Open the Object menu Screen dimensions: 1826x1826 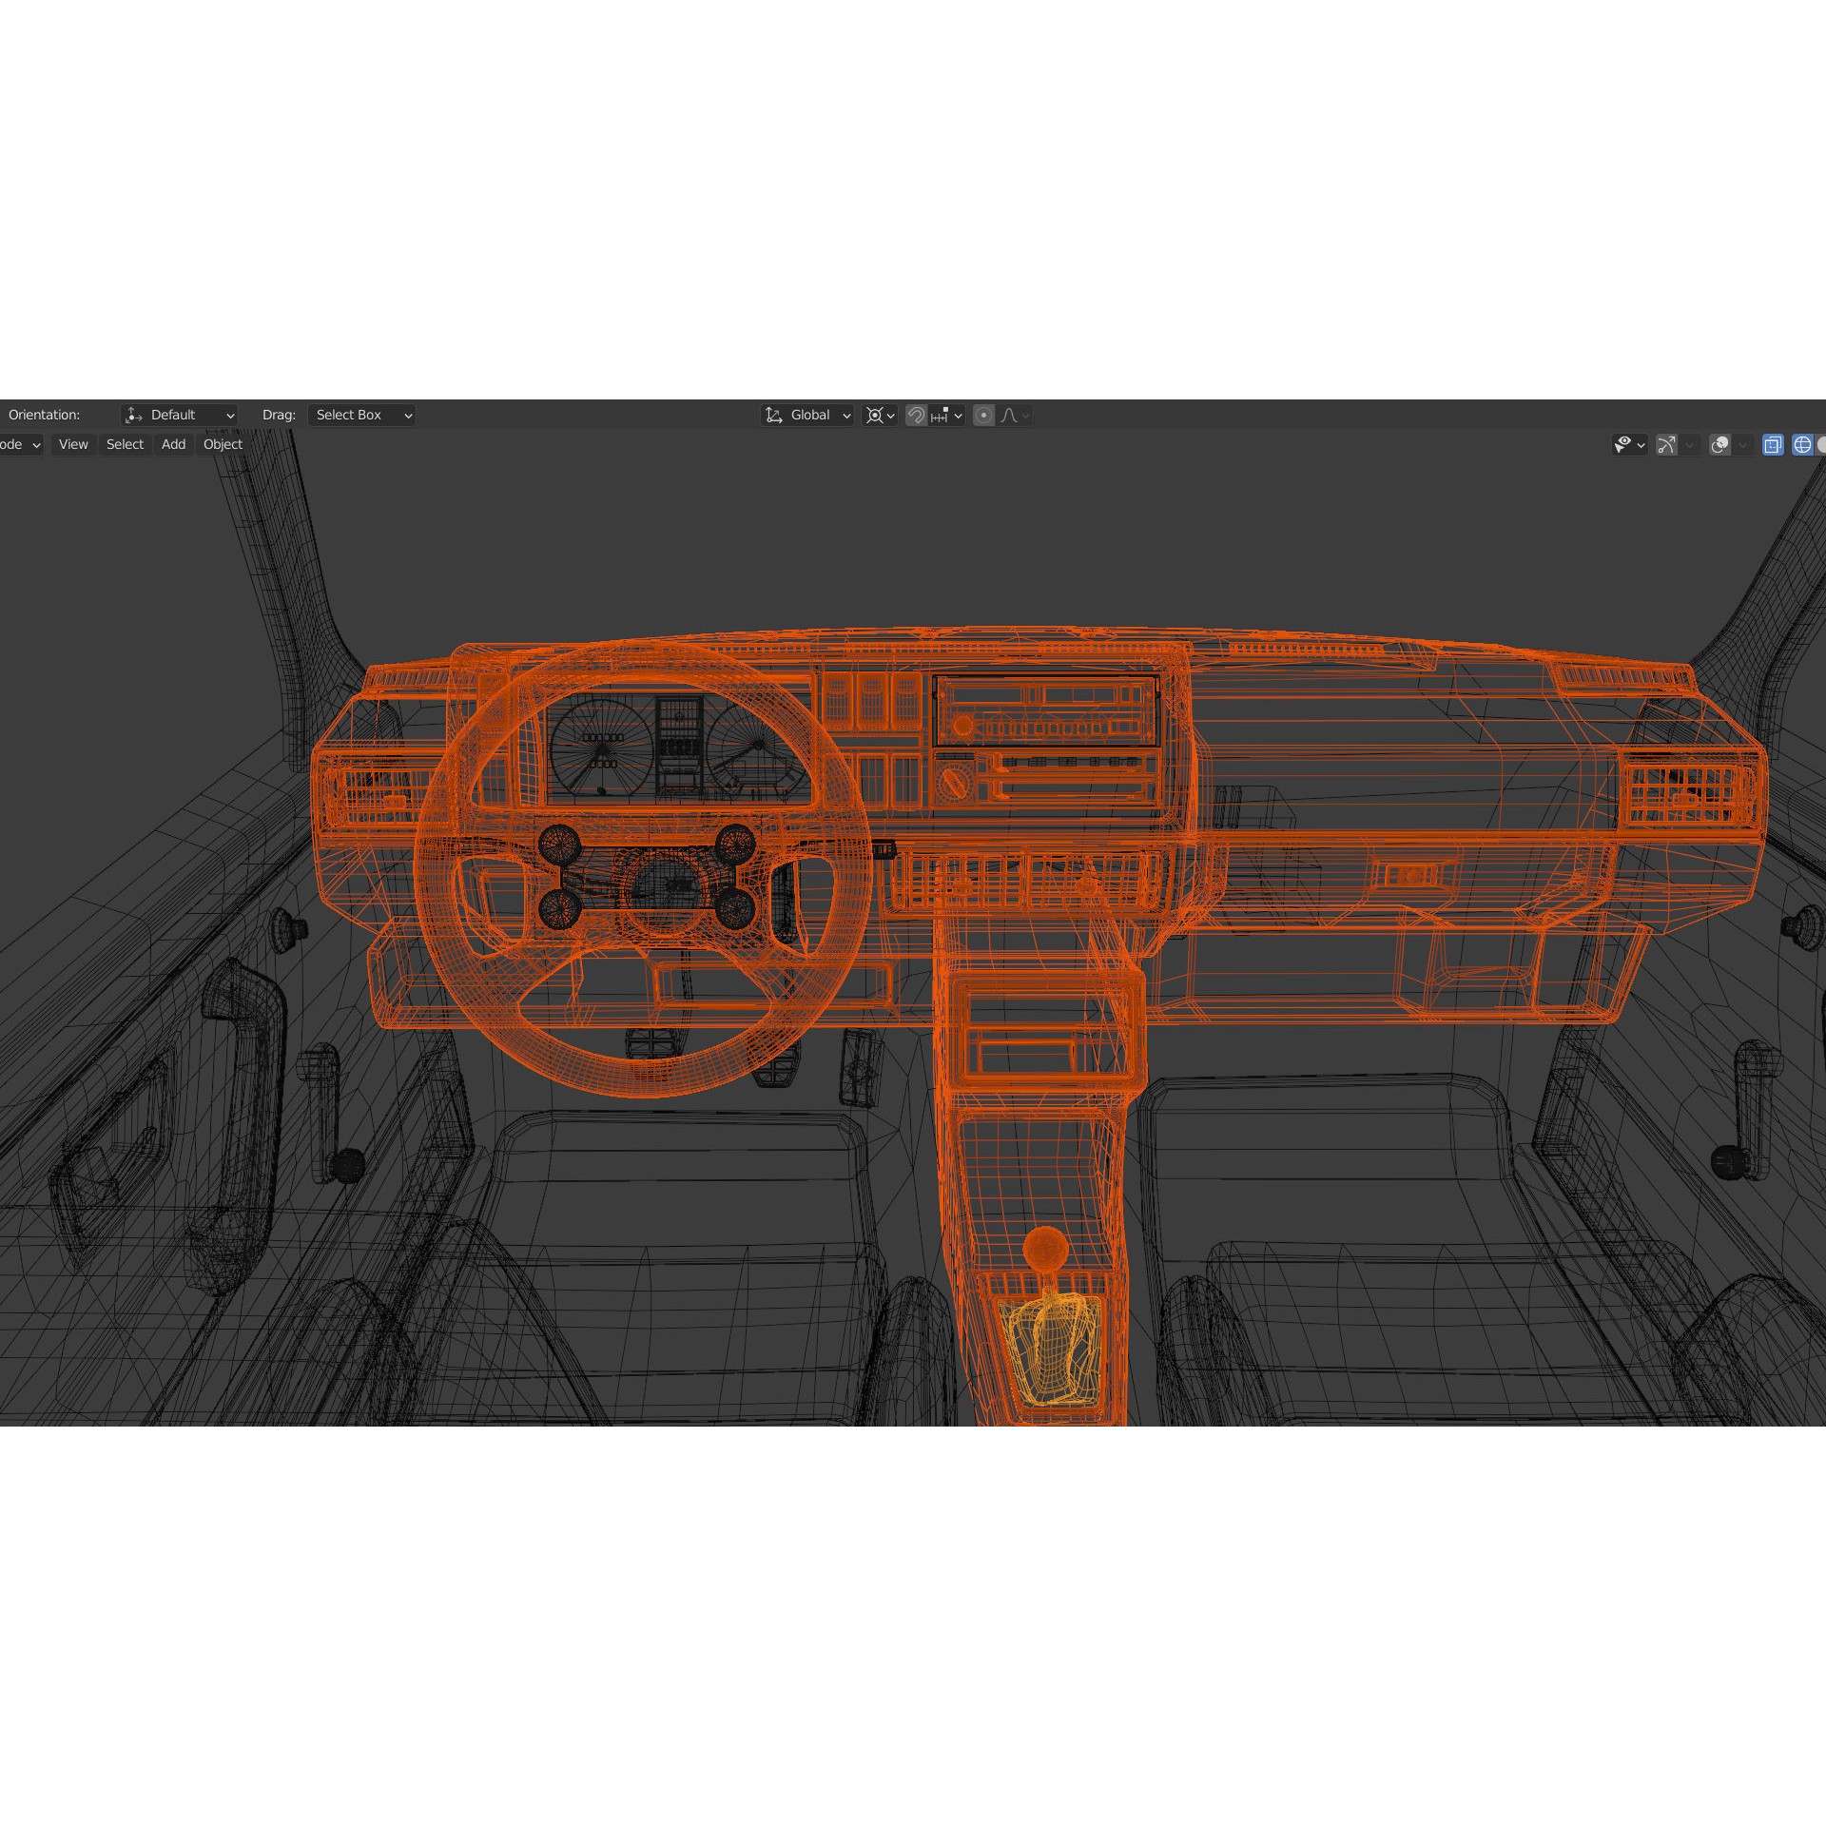[x=222, y=444]
